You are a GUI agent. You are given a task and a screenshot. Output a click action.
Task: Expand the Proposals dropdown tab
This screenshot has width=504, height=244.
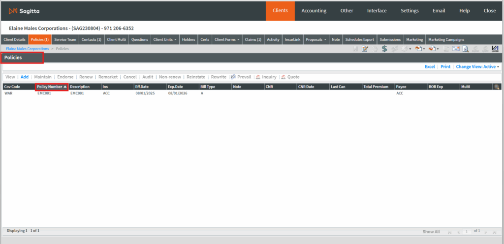pyautogui.click(x=316, y=39)
